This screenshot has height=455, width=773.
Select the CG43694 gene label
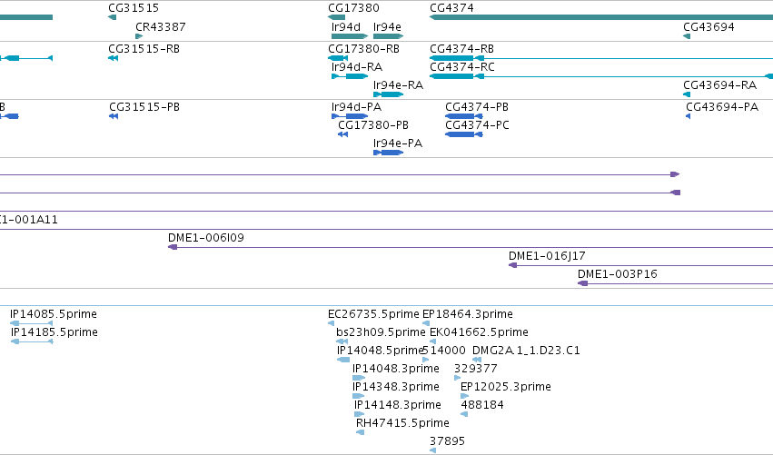[709, 27]
